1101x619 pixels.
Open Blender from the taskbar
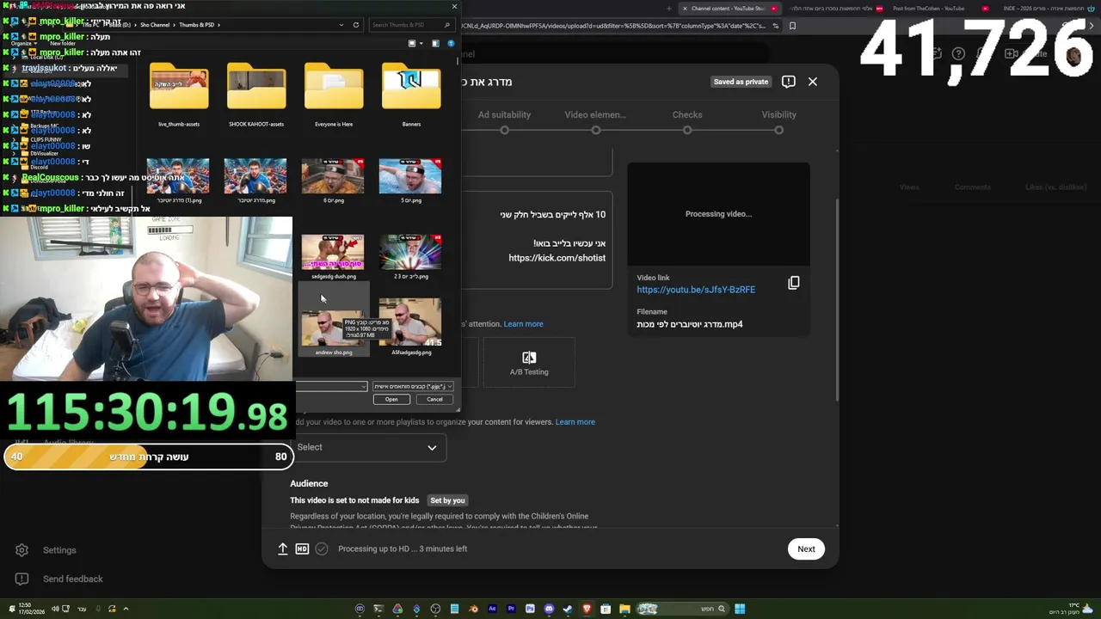coord(473,609)
